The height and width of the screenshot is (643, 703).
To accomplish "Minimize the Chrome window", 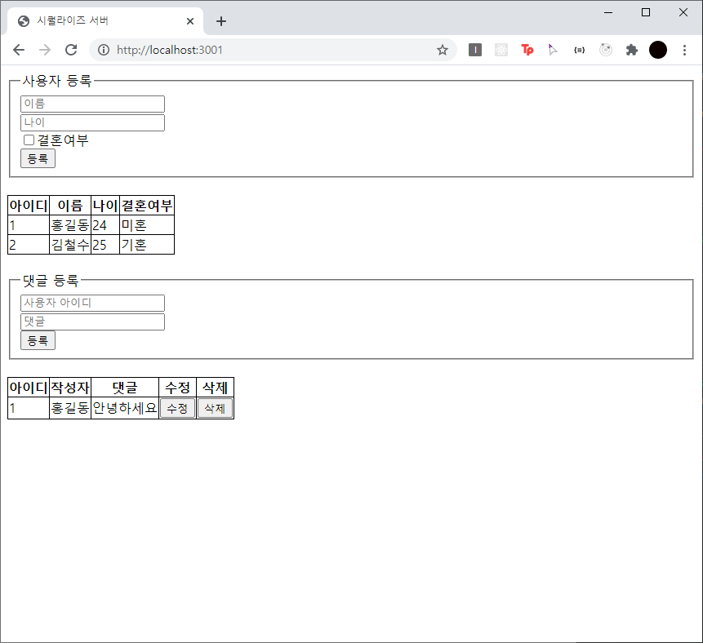I will (x=608, y=12).
